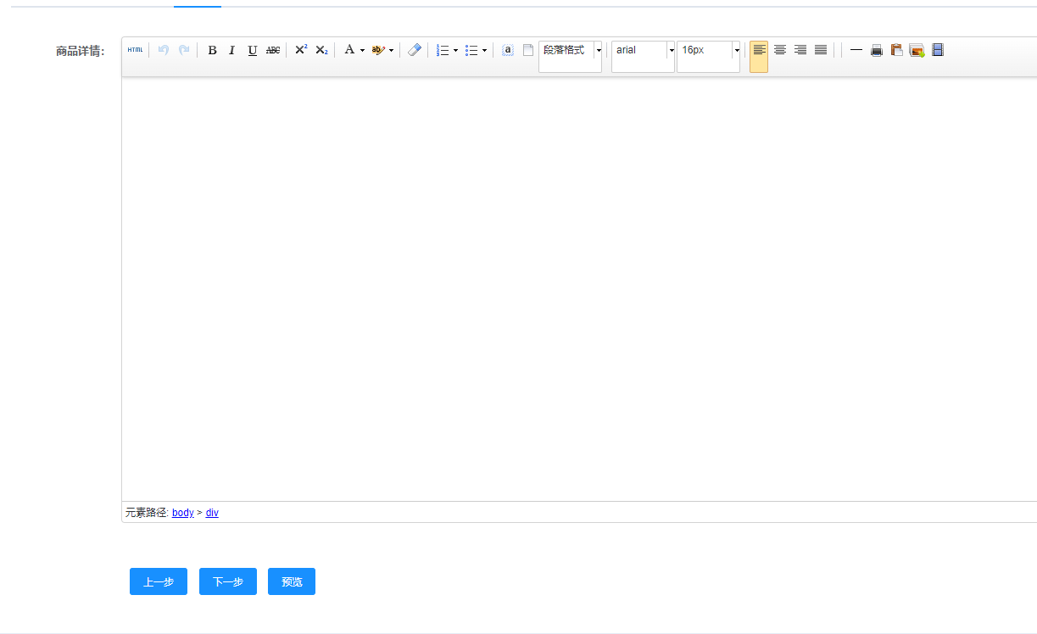Switch to HTML source mode
Image resolution: width=1037 pixels, height=634 pixels.
point(136,50)
